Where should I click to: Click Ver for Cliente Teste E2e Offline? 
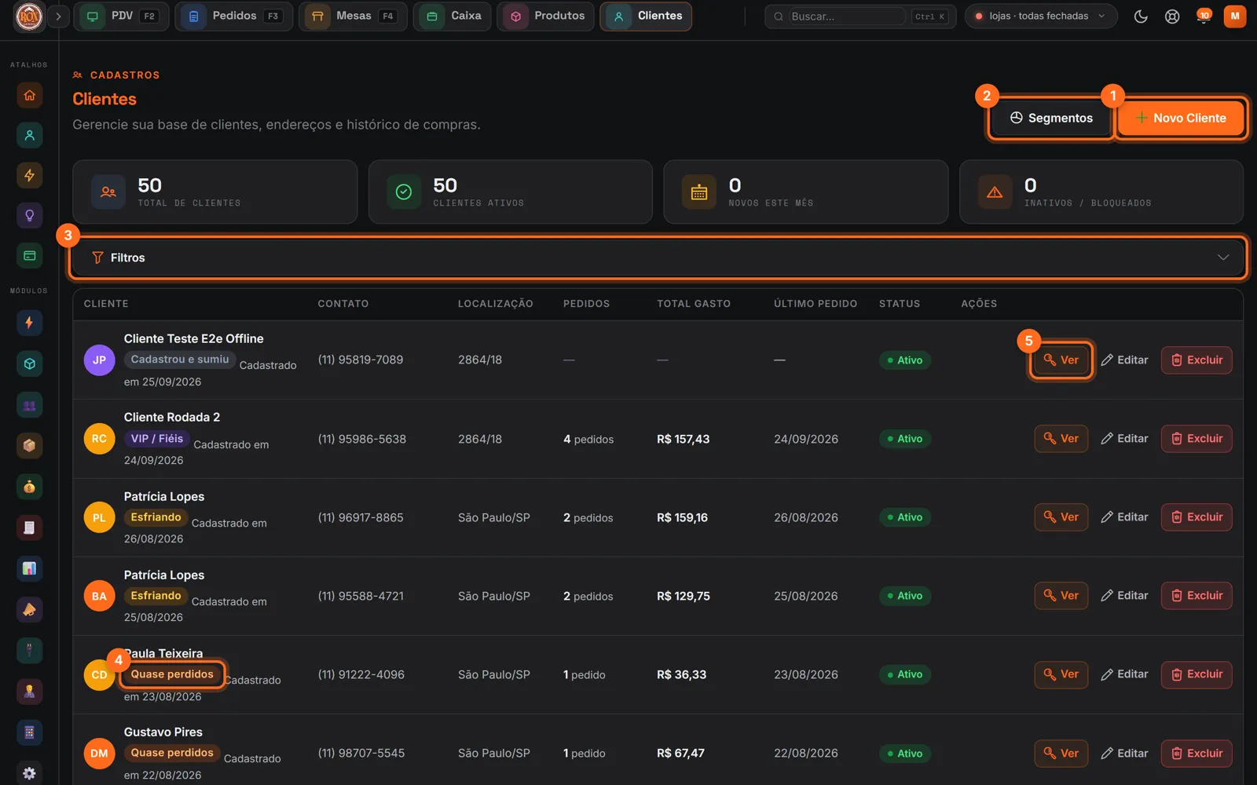point(1061,360)
